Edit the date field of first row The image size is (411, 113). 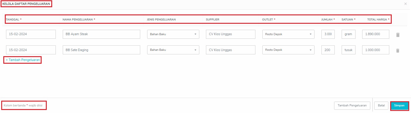point(31,34)
